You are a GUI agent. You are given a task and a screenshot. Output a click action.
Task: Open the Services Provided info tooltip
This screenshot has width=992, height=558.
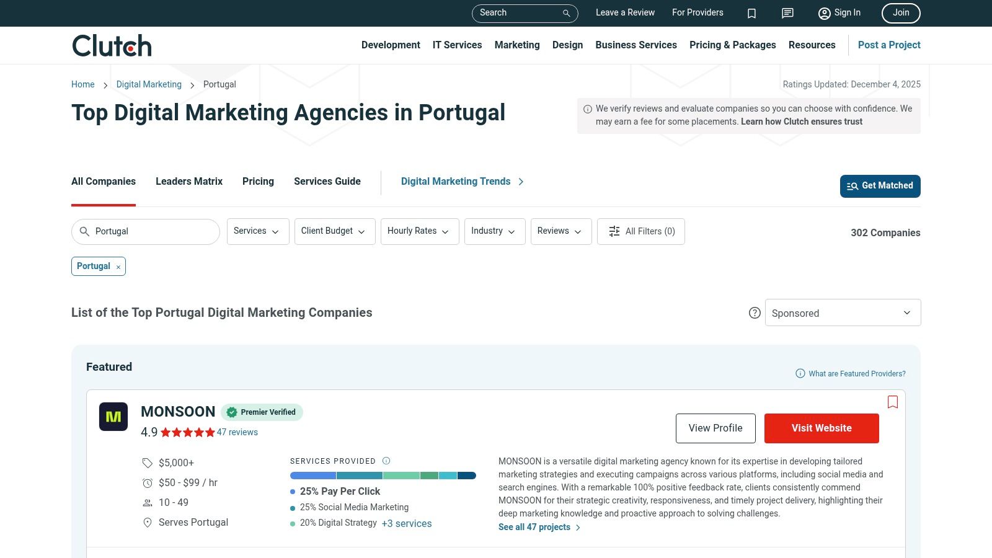point(386,461)
